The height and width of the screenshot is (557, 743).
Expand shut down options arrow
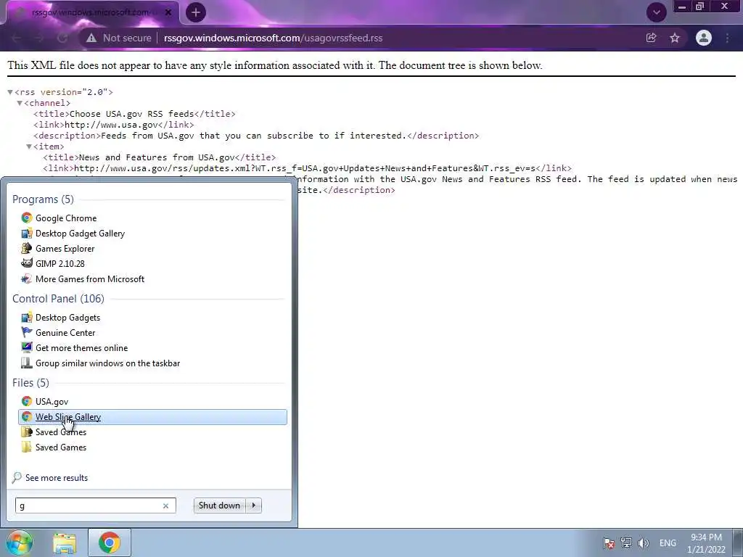(254, 506)
